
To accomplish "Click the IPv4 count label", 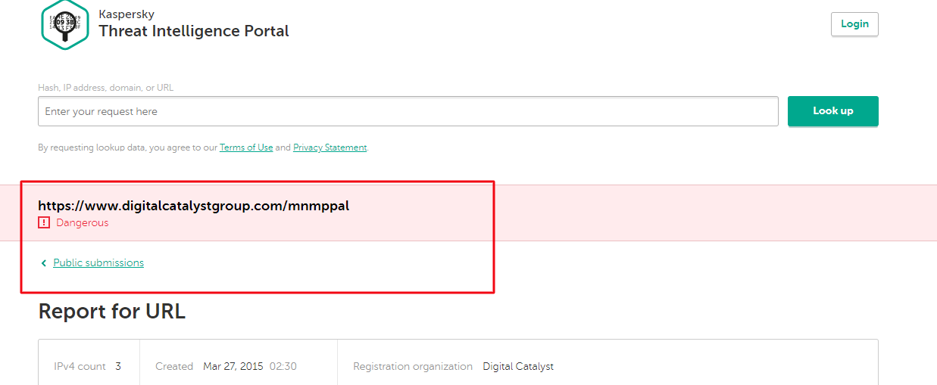I will [x=80, y=366].
